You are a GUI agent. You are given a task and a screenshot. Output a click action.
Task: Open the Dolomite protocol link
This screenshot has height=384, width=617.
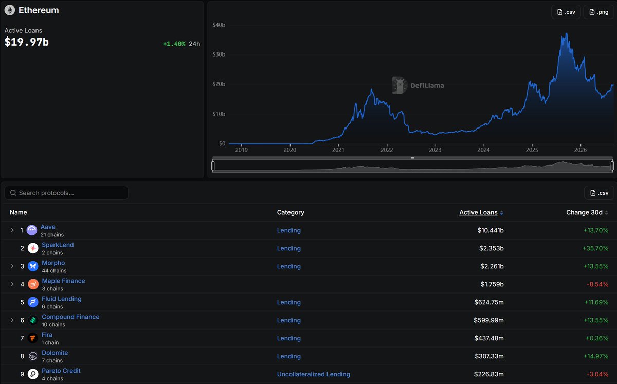tap(55, 353)
